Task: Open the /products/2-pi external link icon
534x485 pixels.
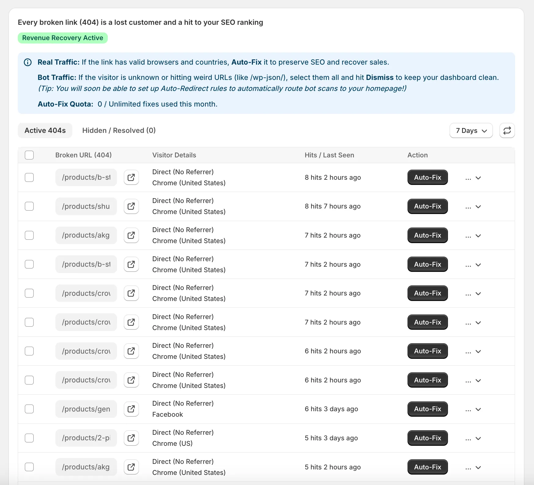Action: [x=131, y=438]
